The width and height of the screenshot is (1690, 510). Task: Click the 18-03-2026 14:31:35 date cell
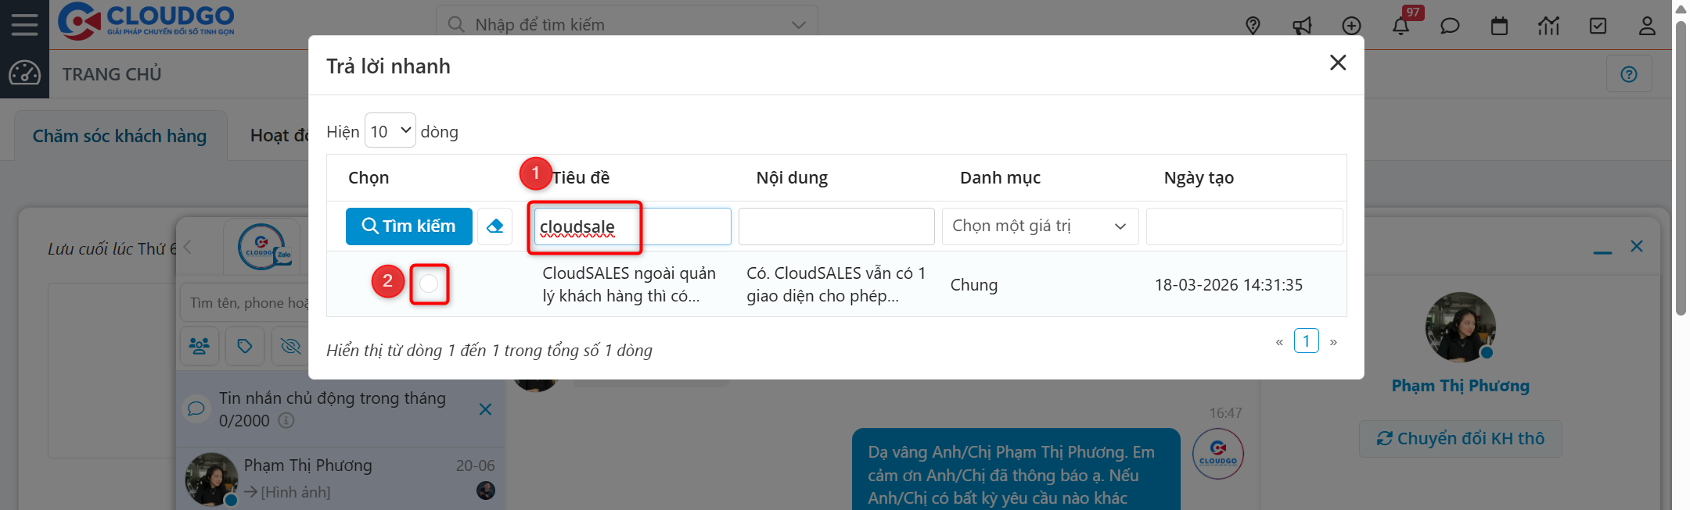1228,285
